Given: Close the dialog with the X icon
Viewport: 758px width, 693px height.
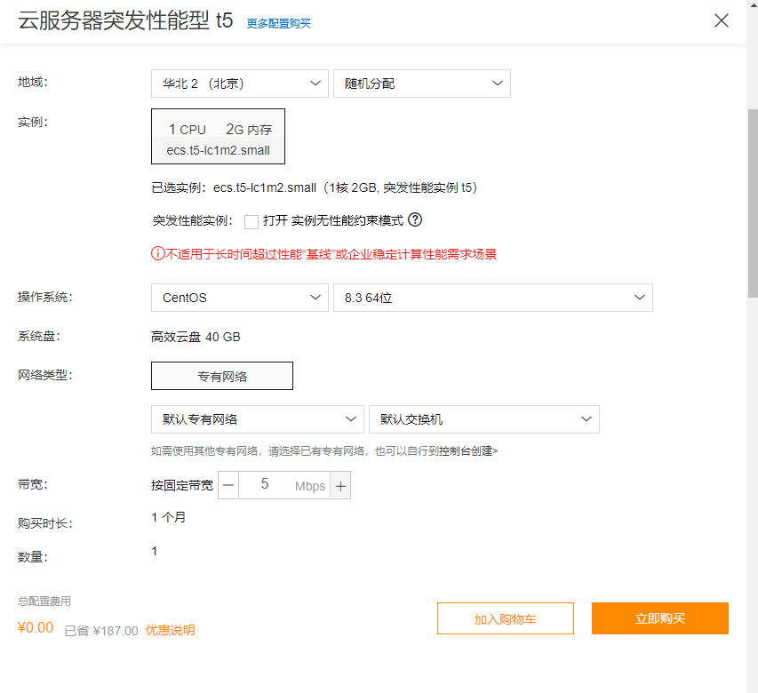Looking at the screenshot, I should click(721, 20).
